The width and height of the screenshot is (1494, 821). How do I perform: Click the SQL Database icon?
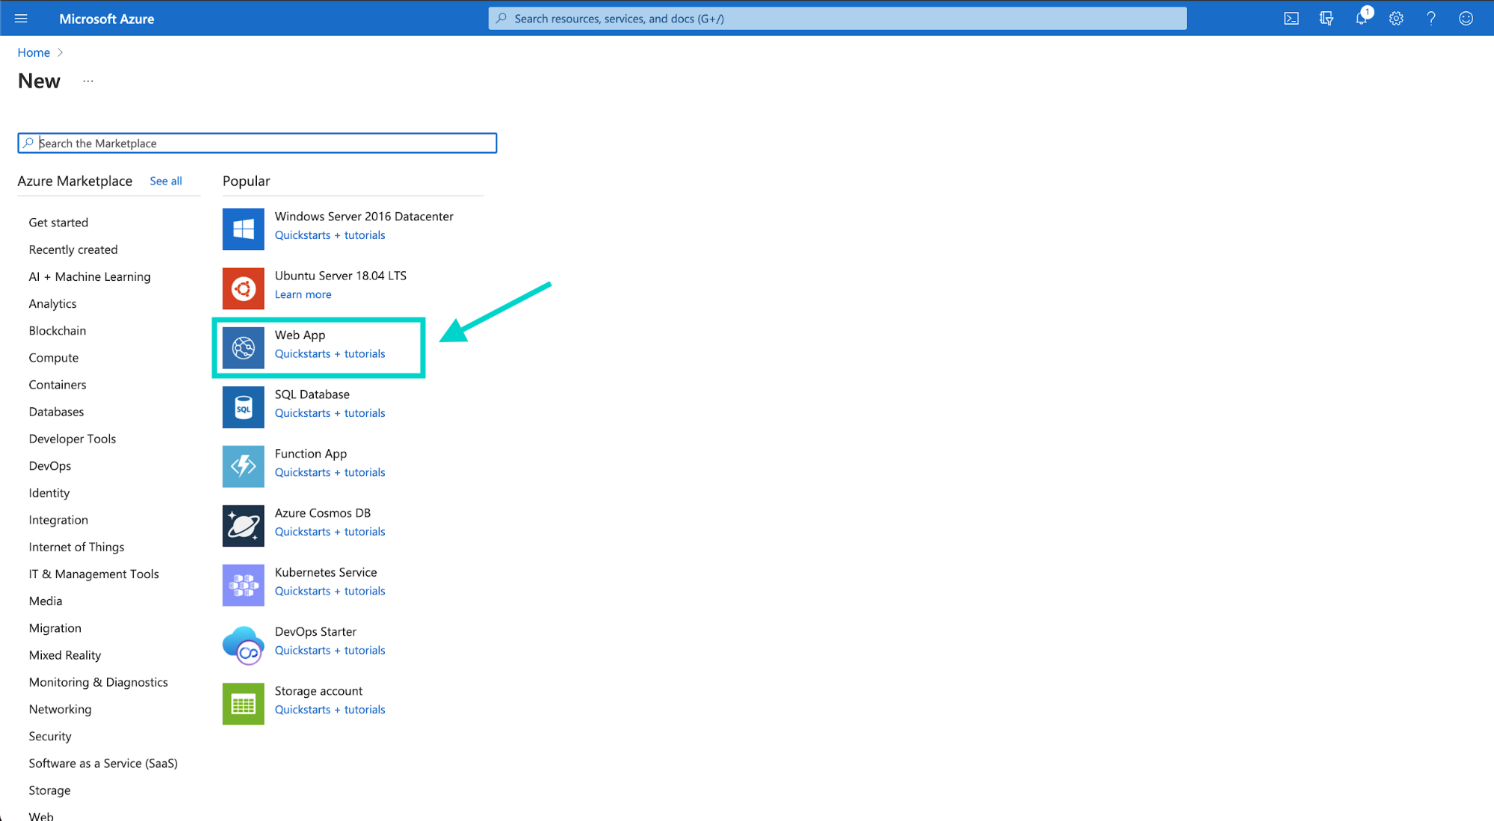click(243, 407)
